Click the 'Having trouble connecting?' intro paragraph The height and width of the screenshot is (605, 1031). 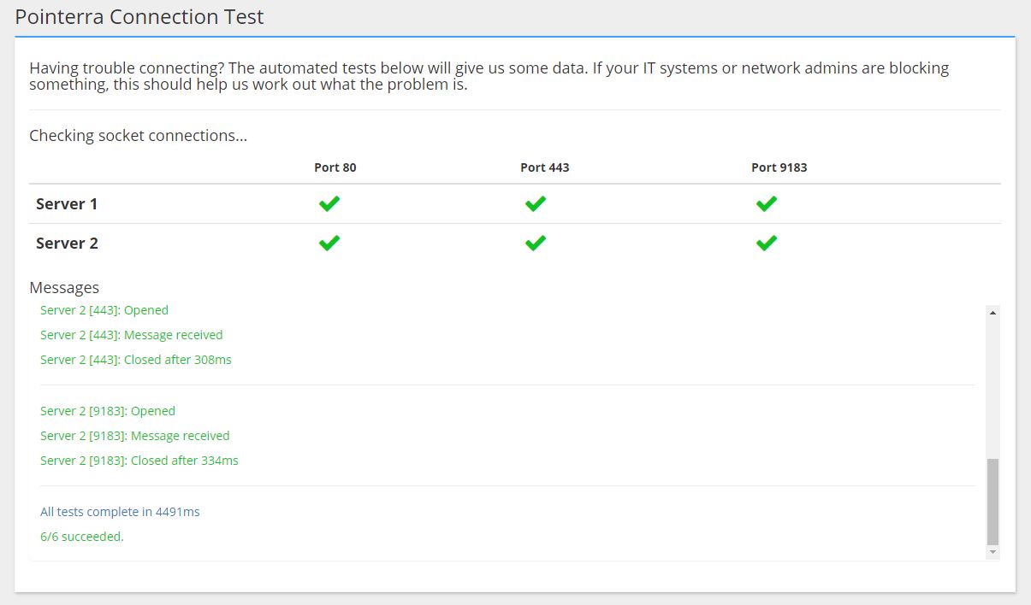click(489, 76)
